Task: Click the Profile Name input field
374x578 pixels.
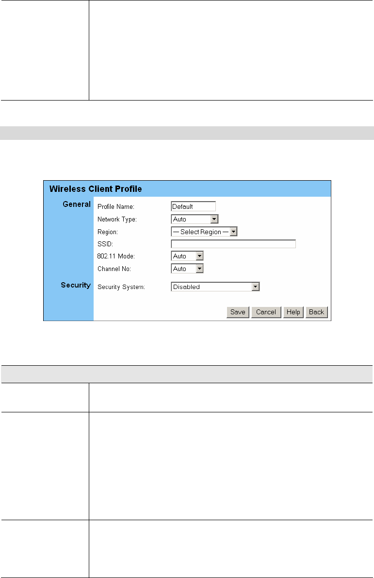Action: [x=193, y=206]
